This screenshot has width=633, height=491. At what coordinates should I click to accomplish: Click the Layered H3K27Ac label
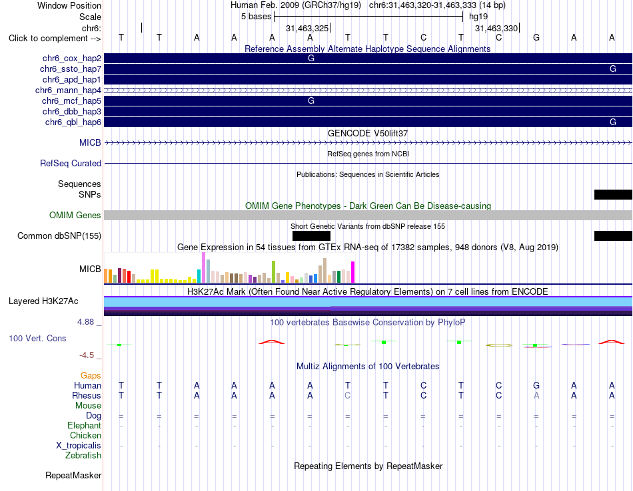[43, 301]
